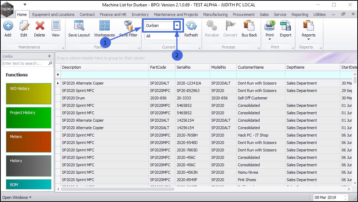This screenshot has height=202, width=358.
Task: Click the WO History function button
Action: 28,94
